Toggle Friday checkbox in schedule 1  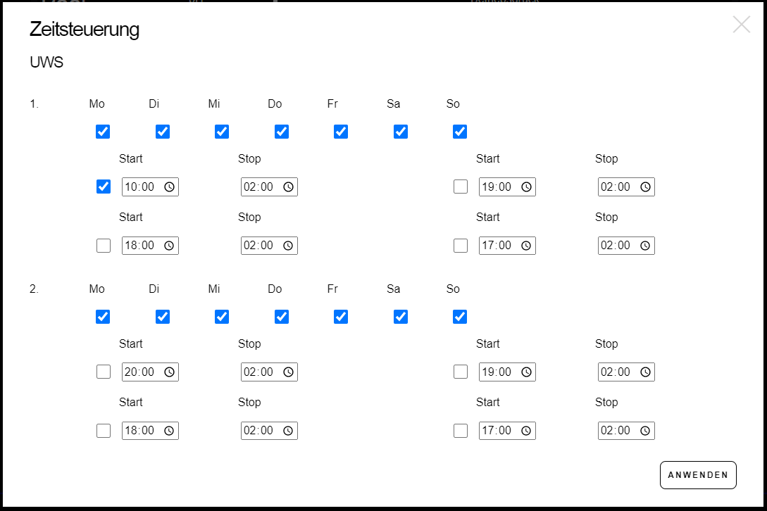click(341, 132)
